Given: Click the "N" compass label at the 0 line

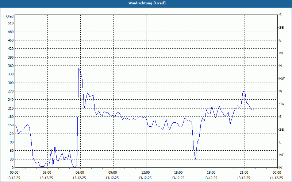Looking at the screenshot, I should tap(280, 168).
